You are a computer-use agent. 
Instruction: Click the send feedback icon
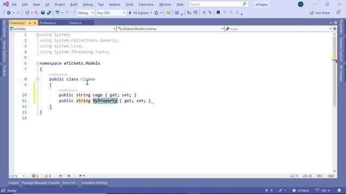[338, 12]
